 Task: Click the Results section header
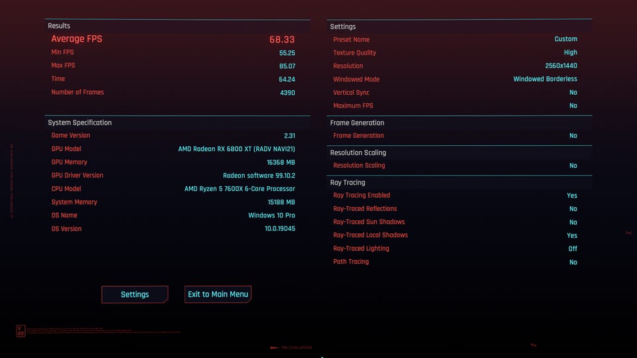59,26
